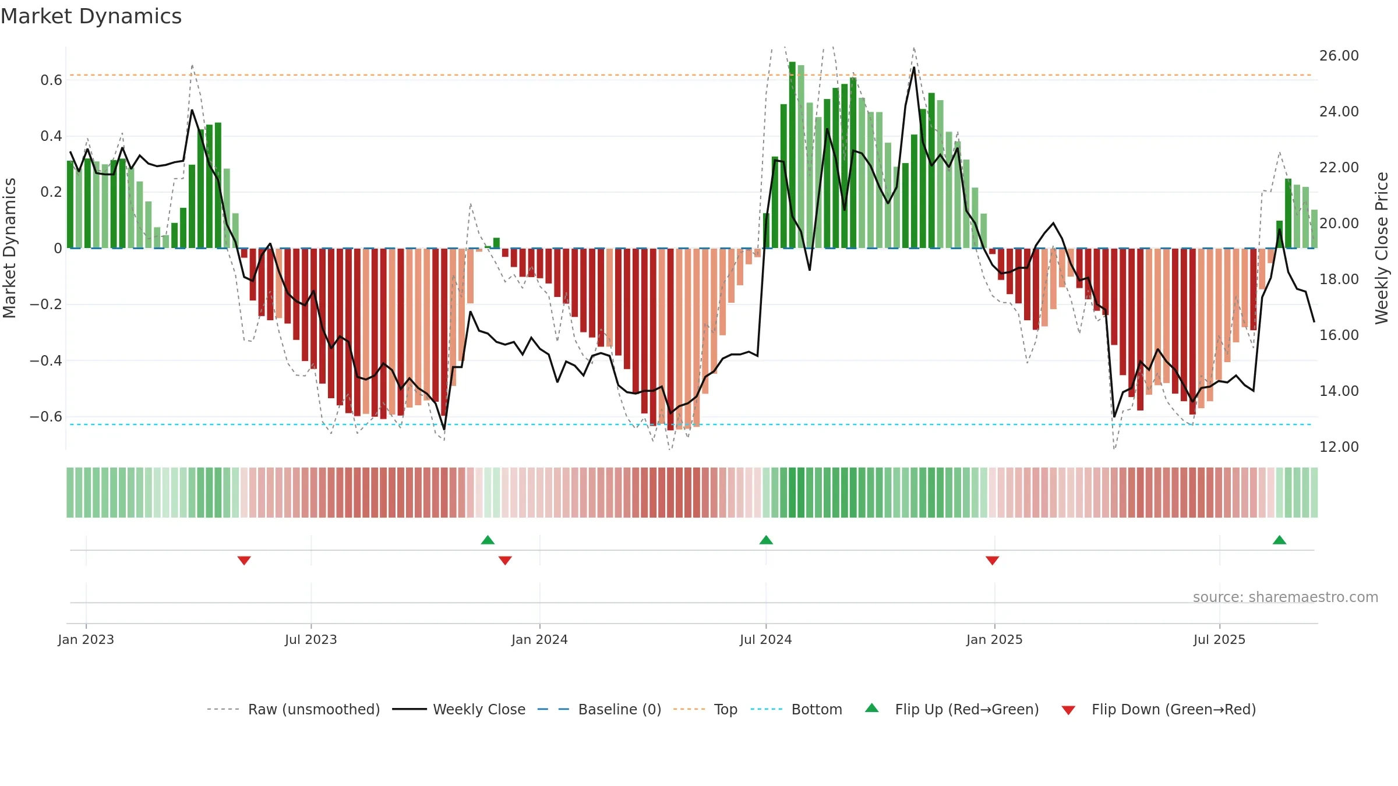1398x786 pixels.
Task: Click the flip-down marker just before Jan 2024
Action: coord(505,560)
